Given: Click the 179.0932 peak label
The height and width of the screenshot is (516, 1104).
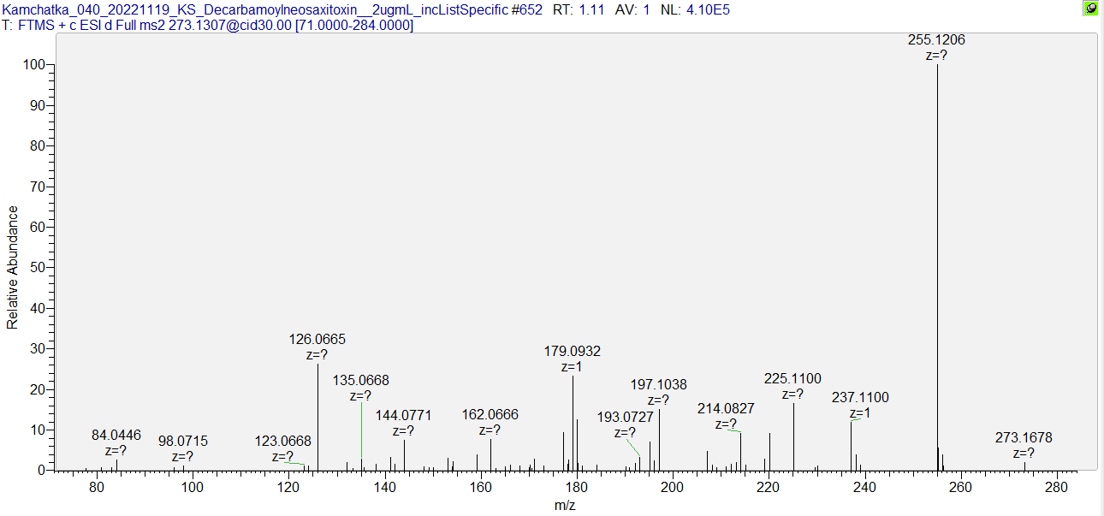Looking at the screenshot, I should [572, 352].
